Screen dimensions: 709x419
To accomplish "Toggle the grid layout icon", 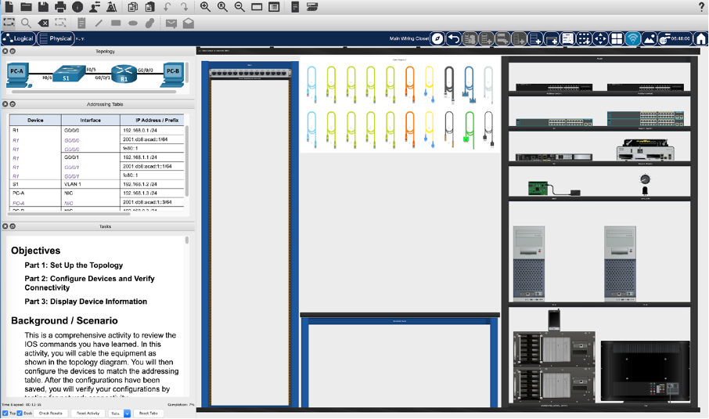I will click(x=617, y=39).
